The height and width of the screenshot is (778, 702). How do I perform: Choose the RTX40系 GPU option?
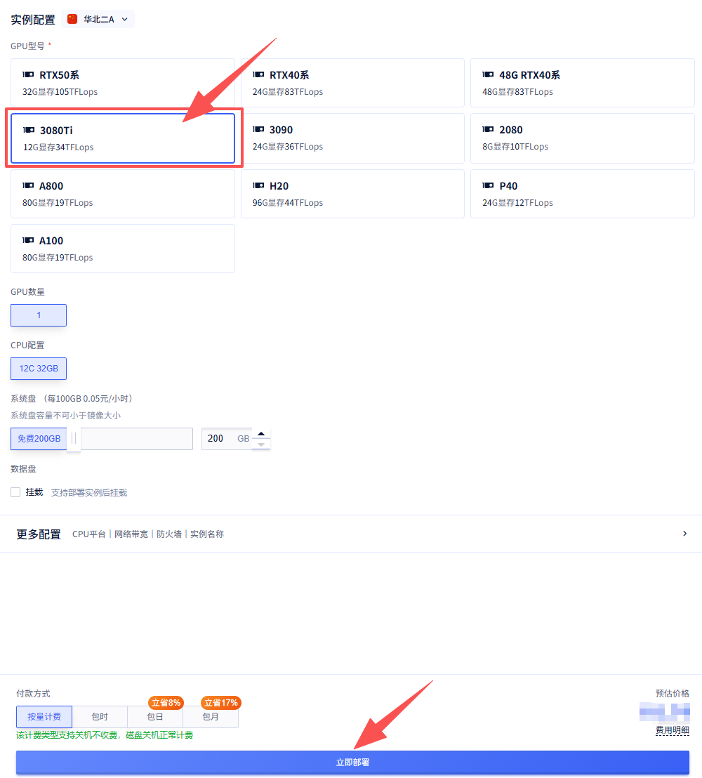[352, 83]
